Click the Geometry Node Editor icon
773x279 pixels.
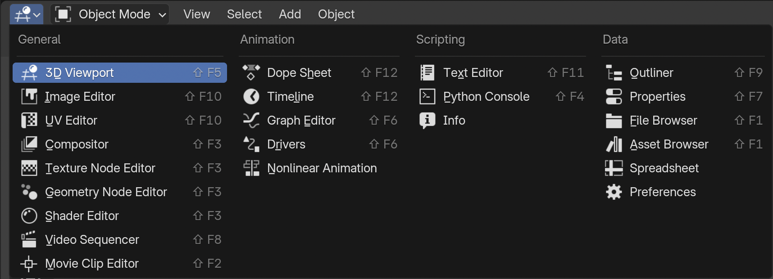(29, 192)
